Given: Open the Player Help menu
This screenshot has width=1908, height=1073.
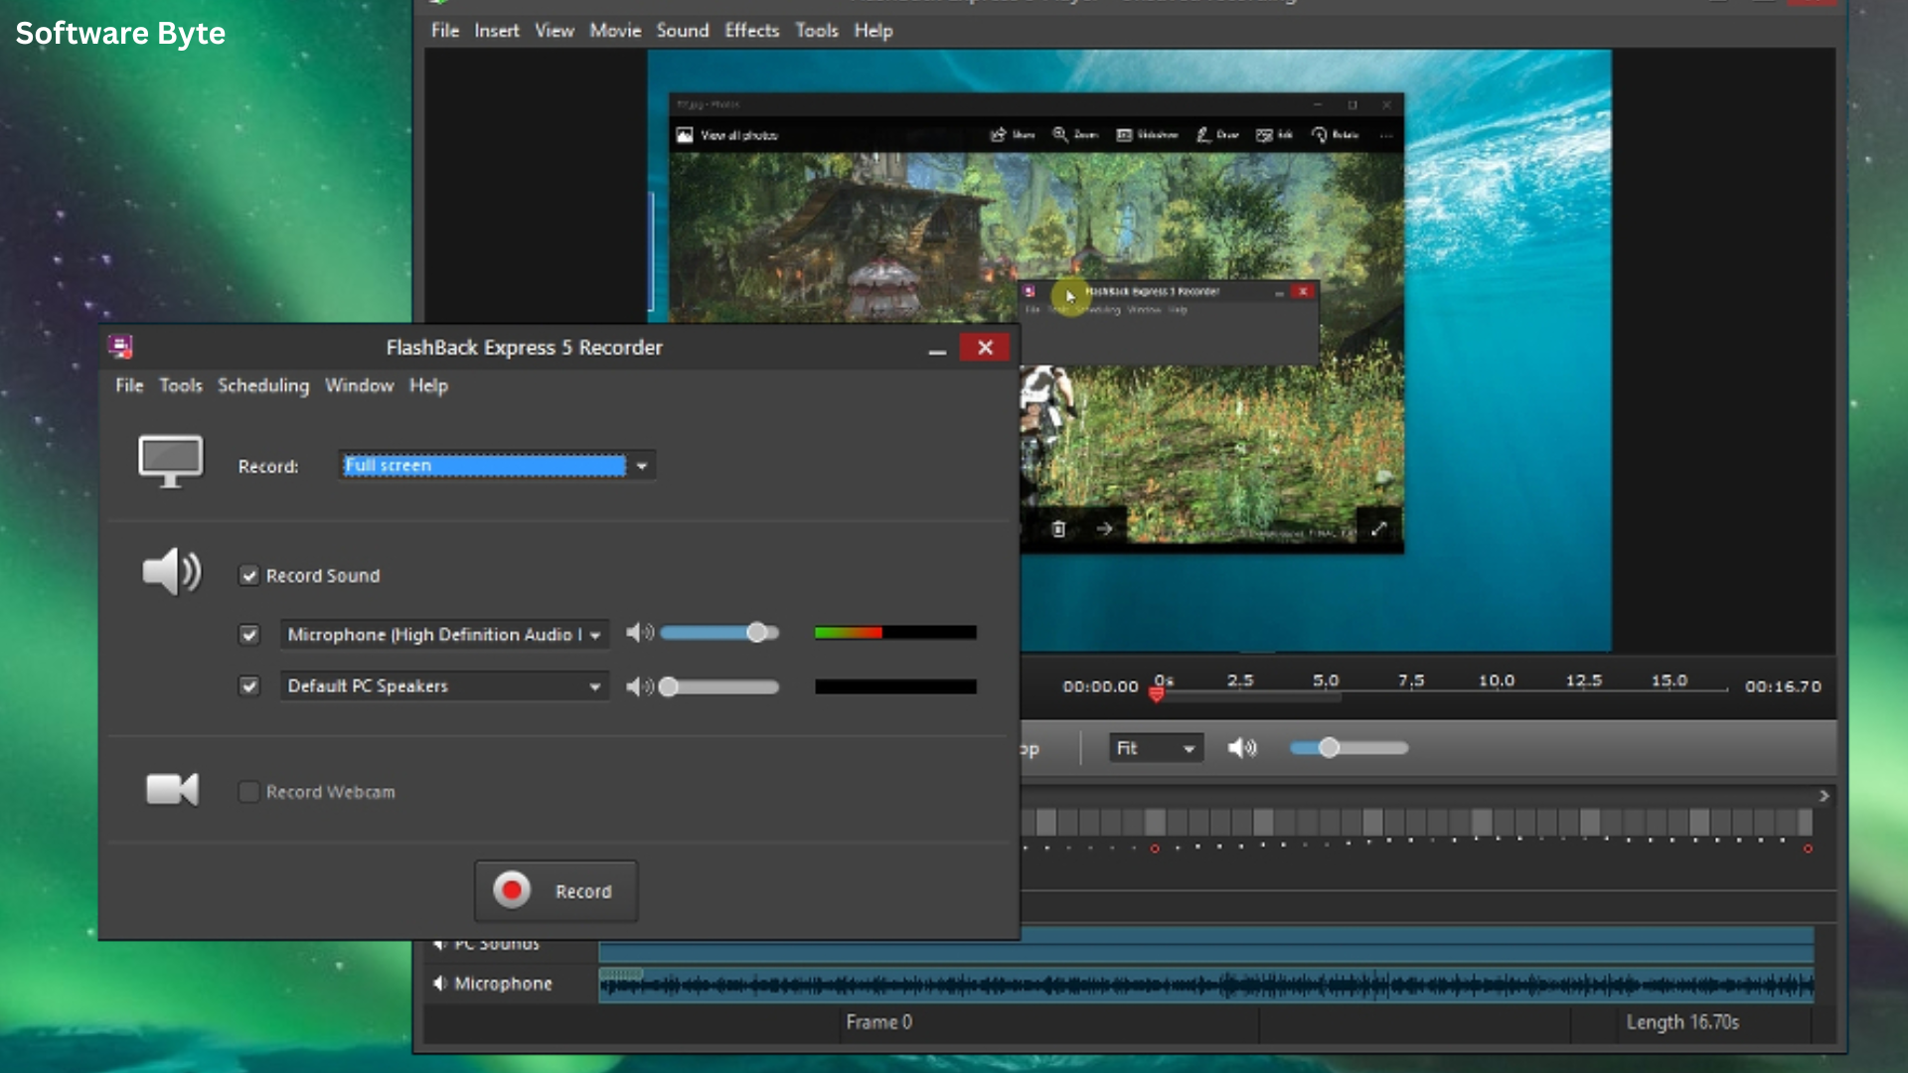Looking at the screenshot, I should coord(874,31).
